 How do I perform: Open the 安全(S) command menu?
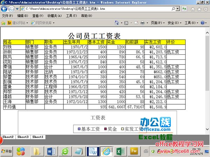pyautogui.click(x=175, y=23)
